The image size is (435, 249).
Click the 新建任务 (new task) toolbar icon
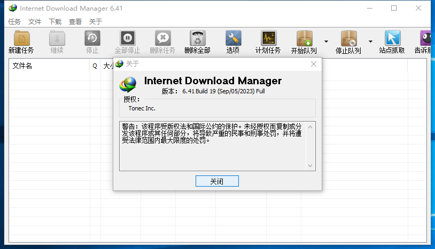[21, 38]
